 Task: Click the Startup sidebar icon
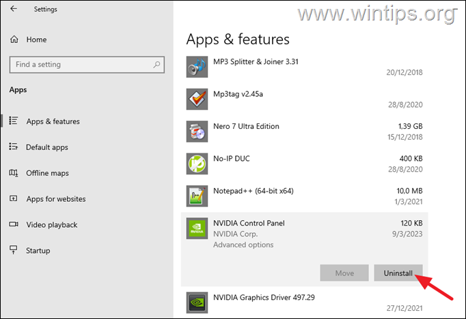pos(14,249)
